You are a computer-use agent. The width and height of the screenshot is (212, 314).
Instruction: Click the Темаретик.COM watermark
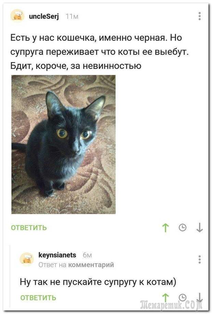pos(171,305)
